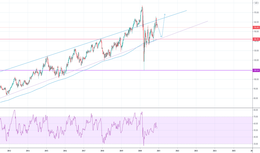Open the USD currency selector
Viewport: 260px width, 153px height.
(256, 3)
